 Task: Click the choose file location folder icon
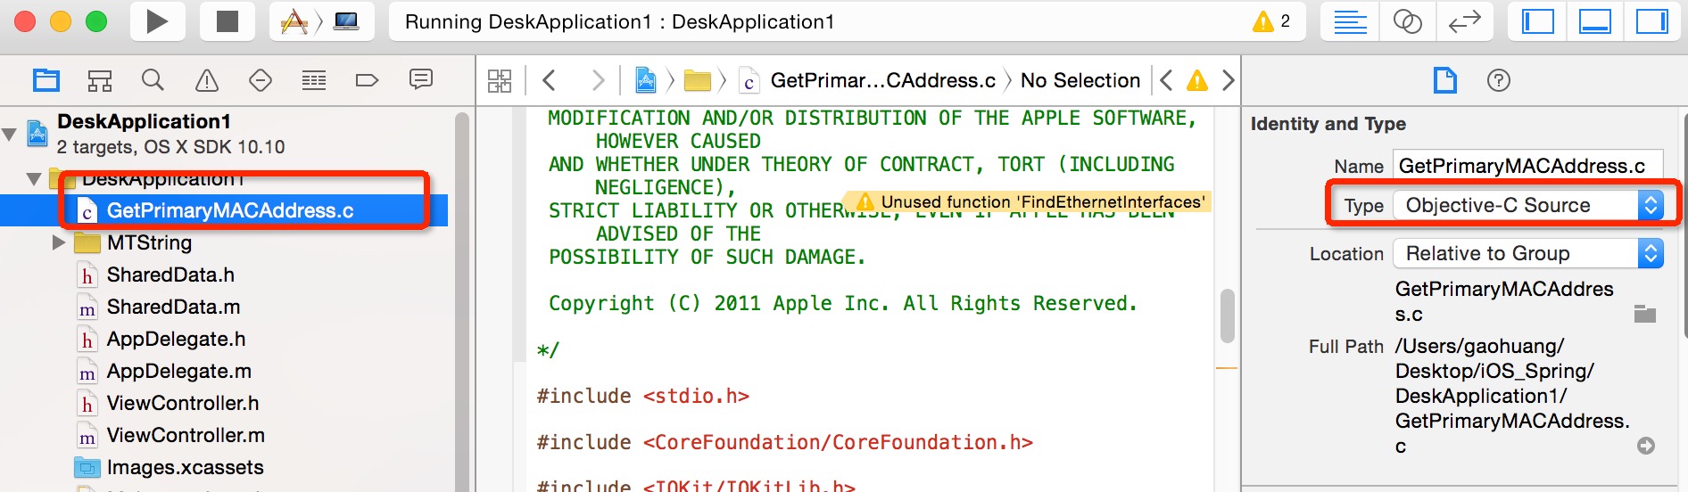click(1645, 313)
